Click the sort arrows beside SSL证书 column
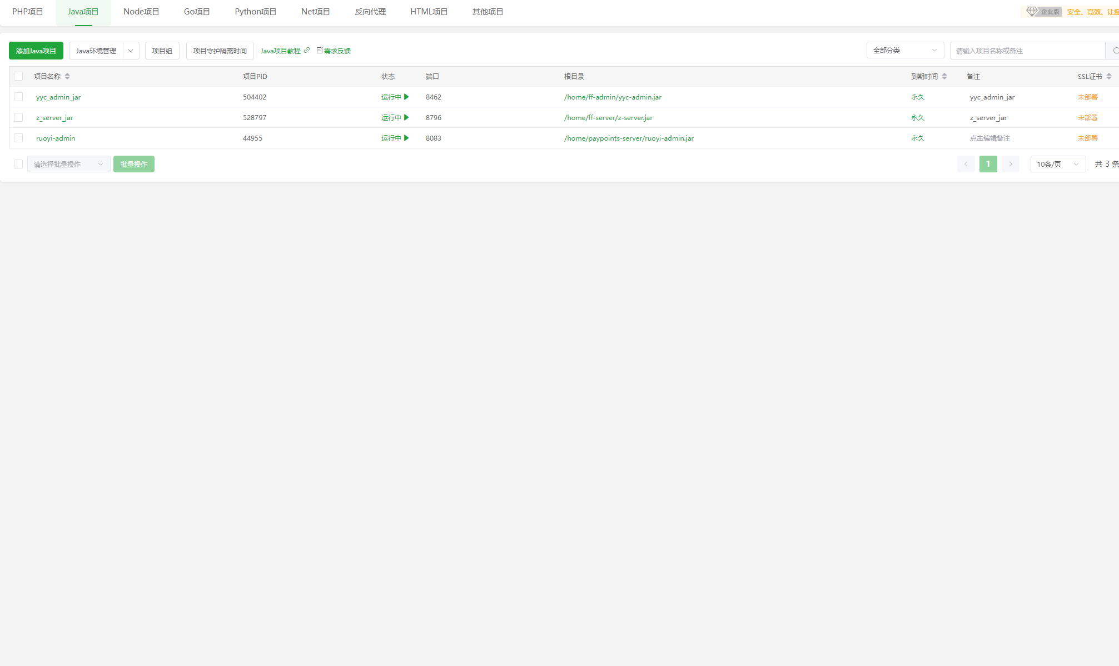This screenshot has width=1119, height=666. (1109, 76)
